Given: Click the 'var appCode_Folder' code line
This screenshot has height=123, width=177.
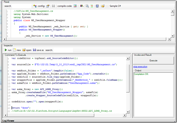Looking at the screenshot, I should [x=60, y=74].
